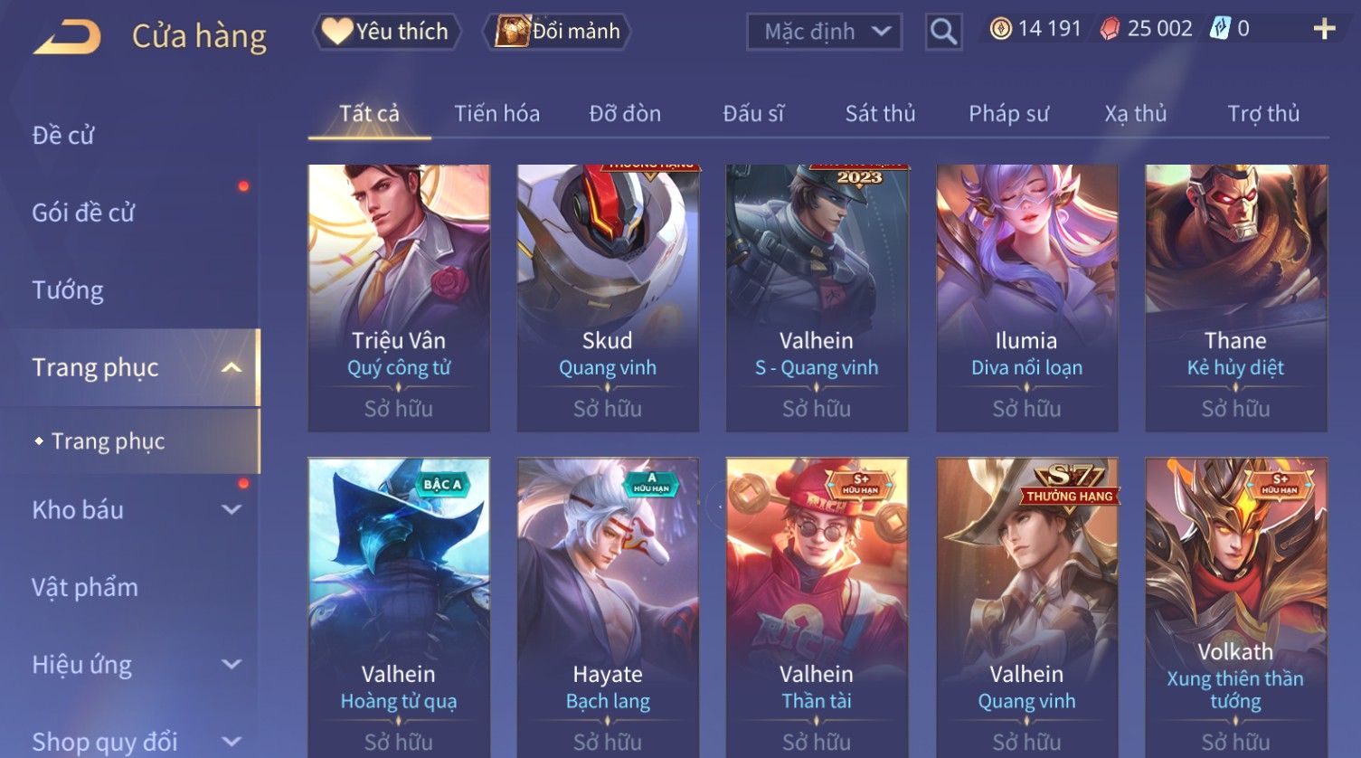Tap the plus icon to add currency
1361x758 pixels.
(1324, 29)
